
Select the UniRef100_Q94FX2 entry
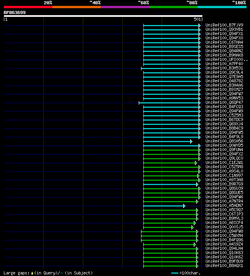224,154
